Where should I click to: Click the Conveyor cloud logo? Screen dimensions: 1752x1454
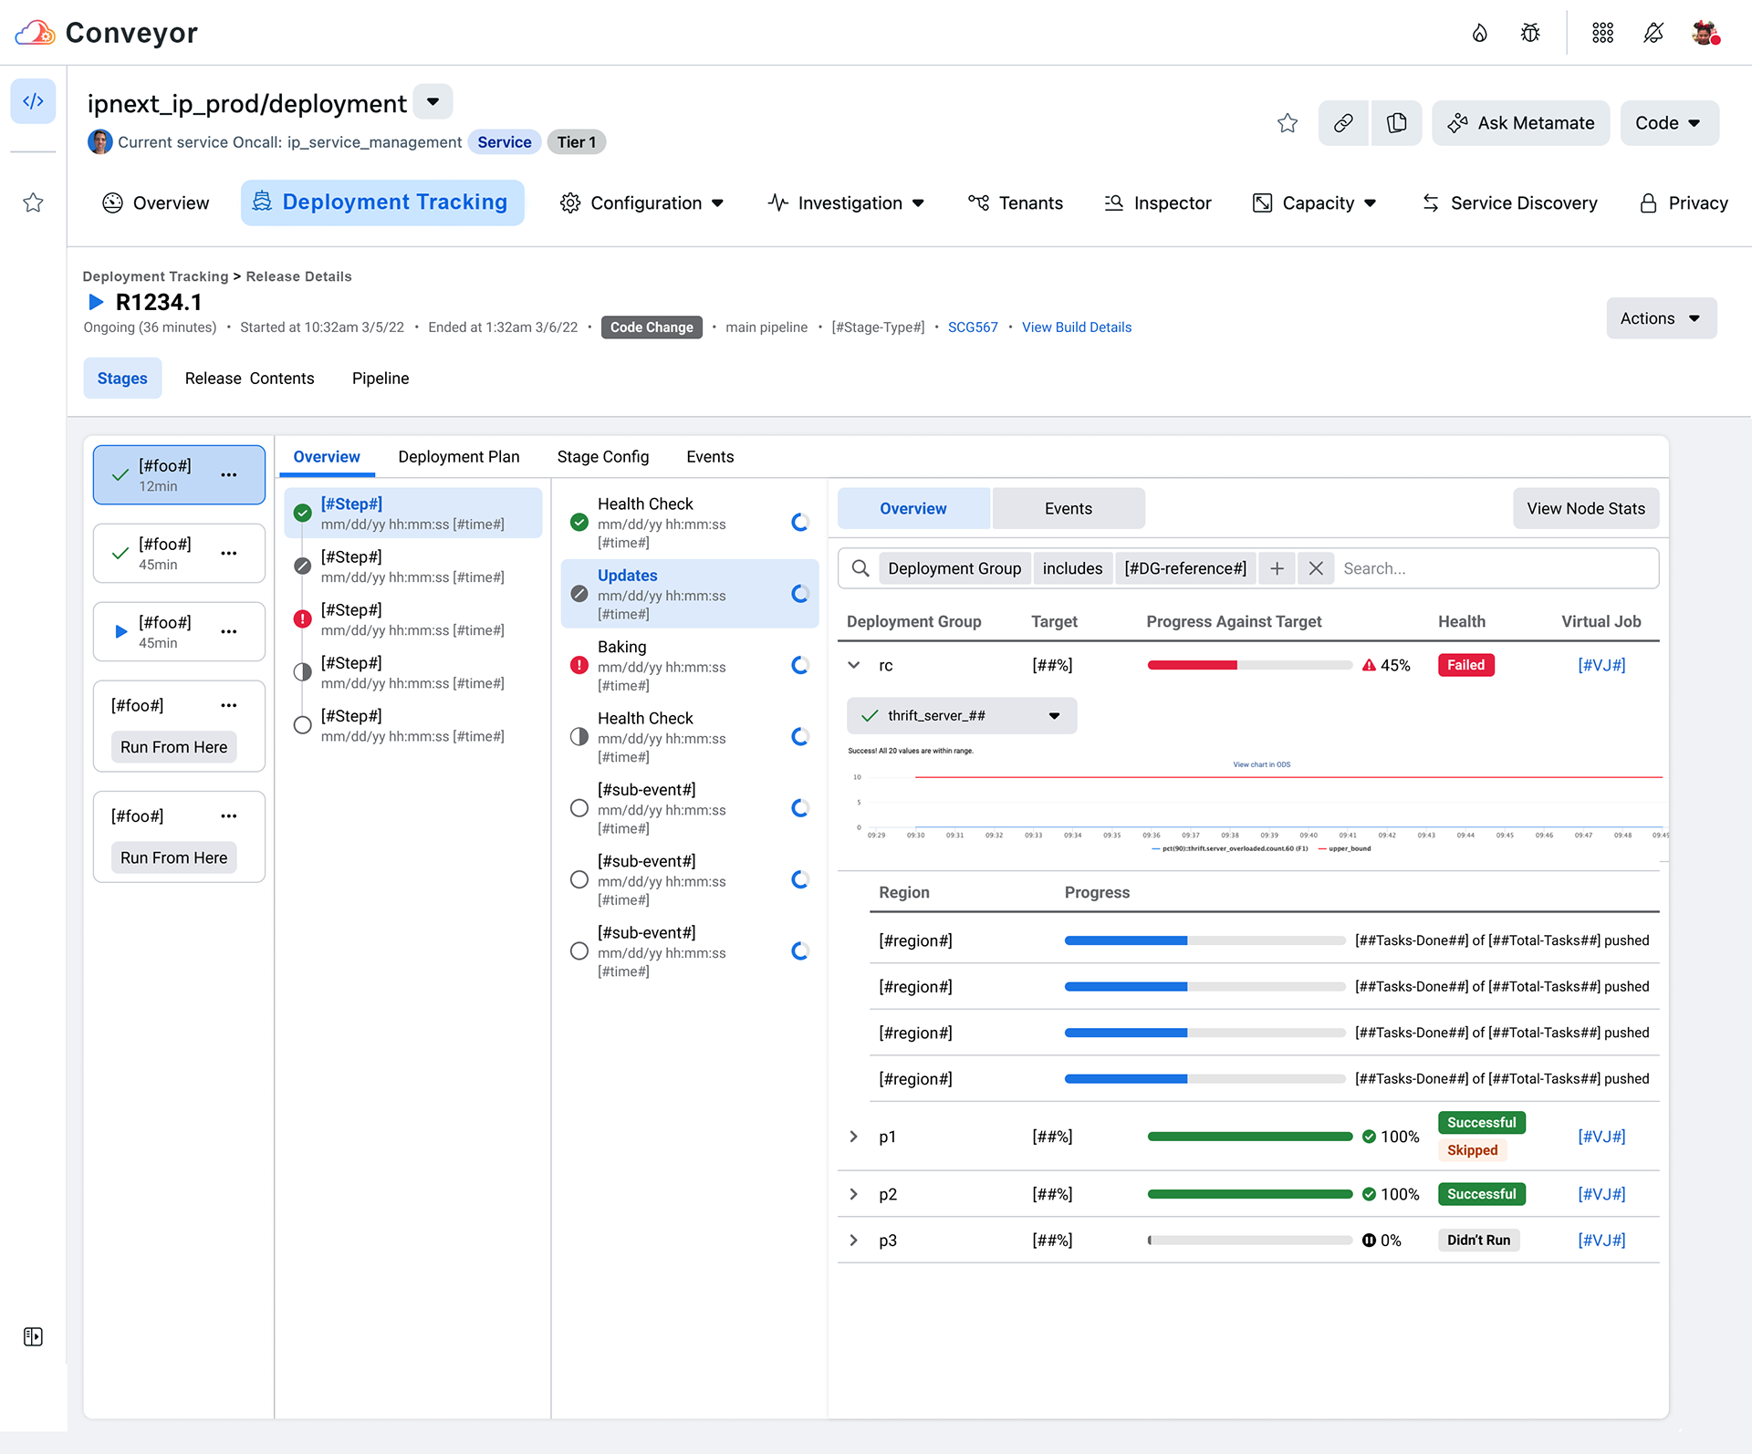(35, 33)
